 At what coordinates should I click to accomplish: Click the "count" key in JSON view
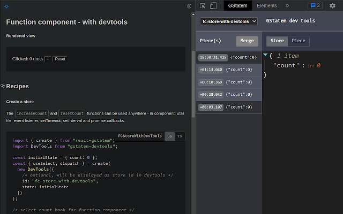[286, 65]
